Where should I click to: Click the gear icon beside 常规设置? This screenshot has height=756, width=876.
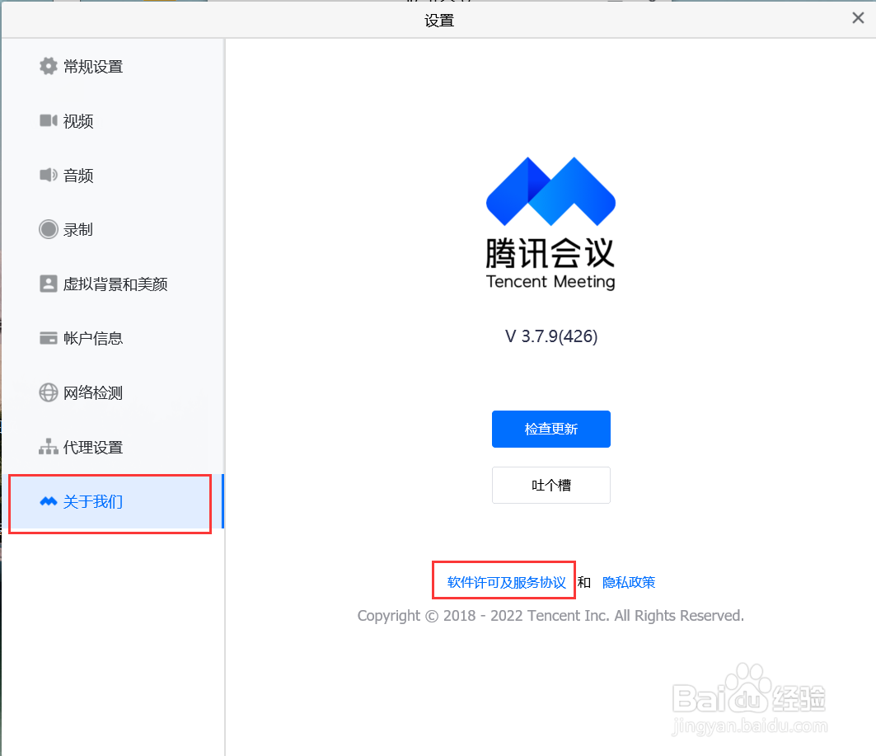tap(48, 66)
